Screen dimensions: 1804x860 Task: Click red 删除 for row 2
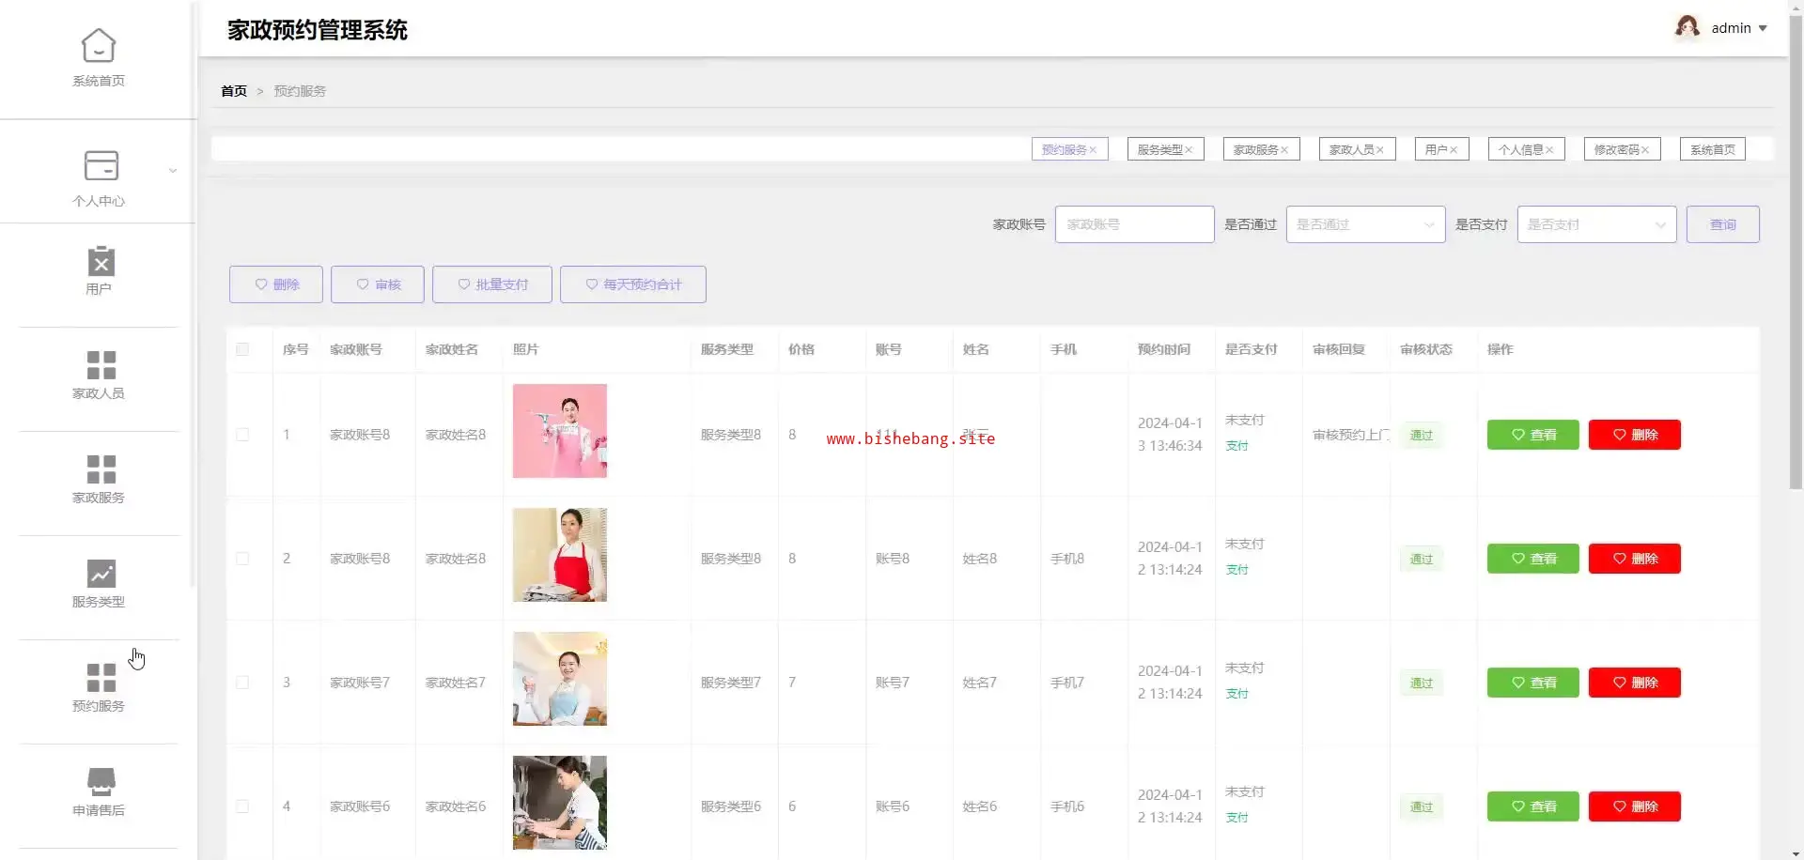pyautogui.click(x=1635, y=559)
